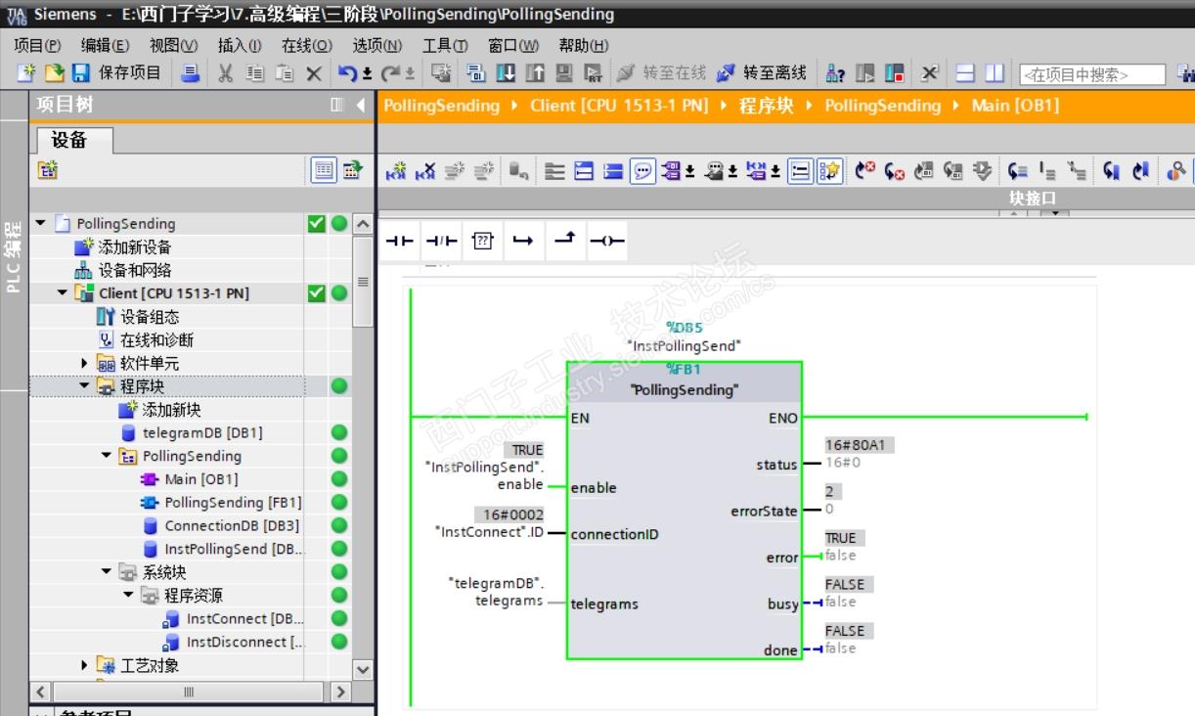This screenshot has width=1195, height=716.
Task: Insert a normally closed contact from favorites
Action: point(442,241)
